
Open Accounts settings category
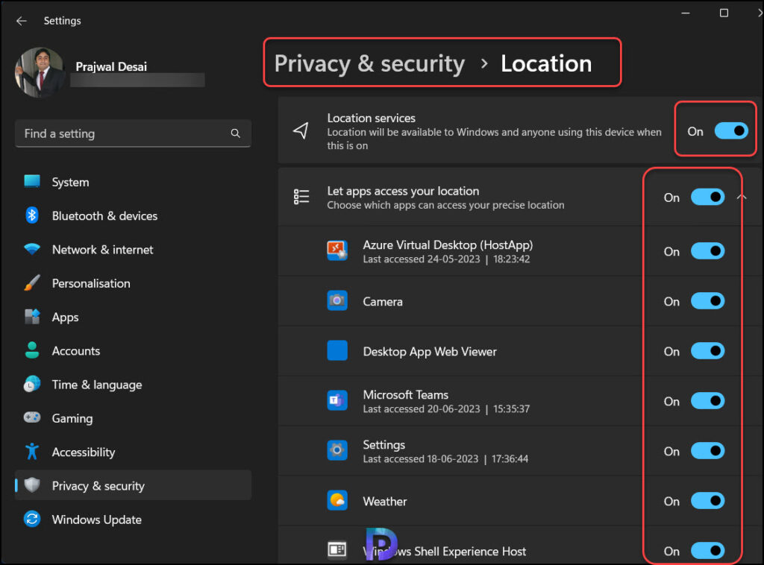[133, 351]
